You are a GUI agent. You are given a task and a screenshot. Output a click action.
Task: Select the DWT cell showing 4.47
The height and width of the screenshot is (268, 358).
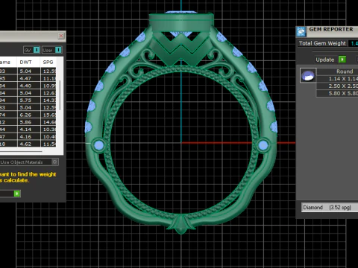(28, 78)
